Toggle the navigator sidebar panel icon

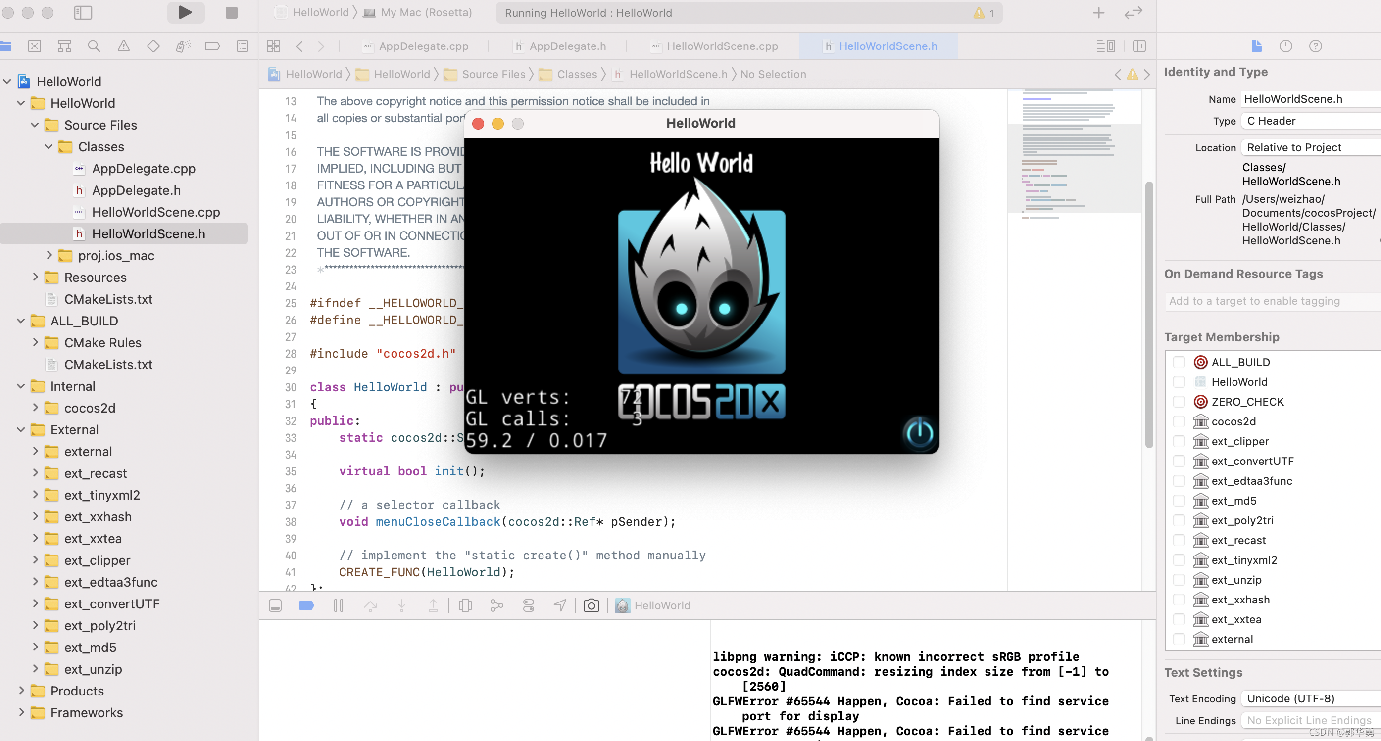(83, 12)
